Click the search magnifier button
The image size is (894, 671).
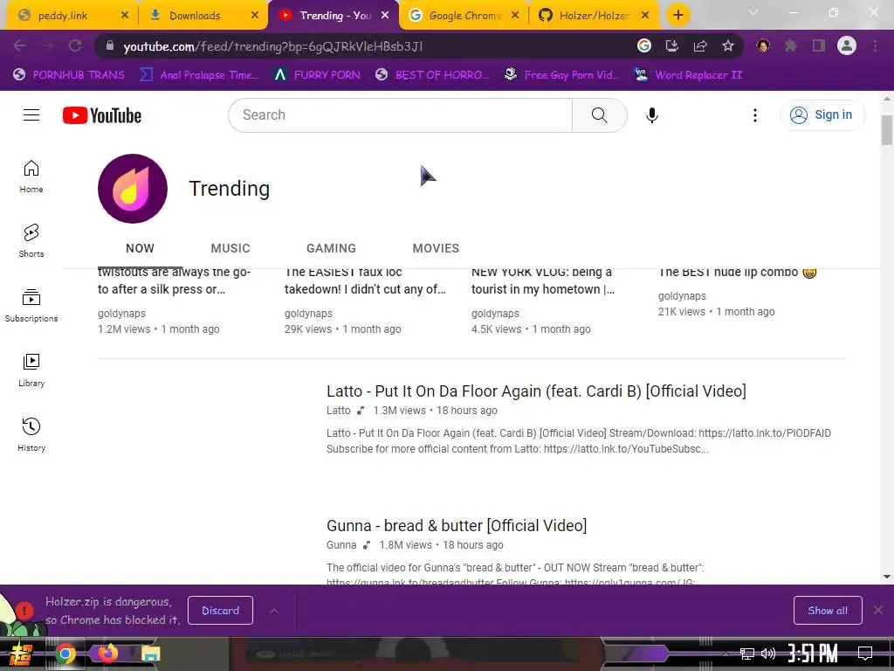click(x=599, y=115)
